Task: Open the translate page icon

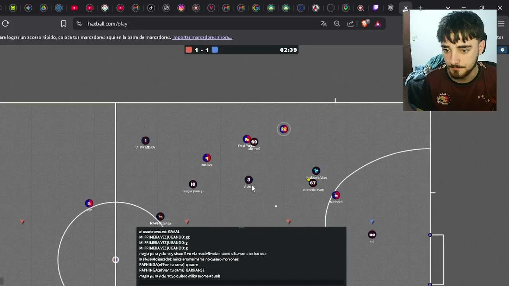Action: pos(324,24)
